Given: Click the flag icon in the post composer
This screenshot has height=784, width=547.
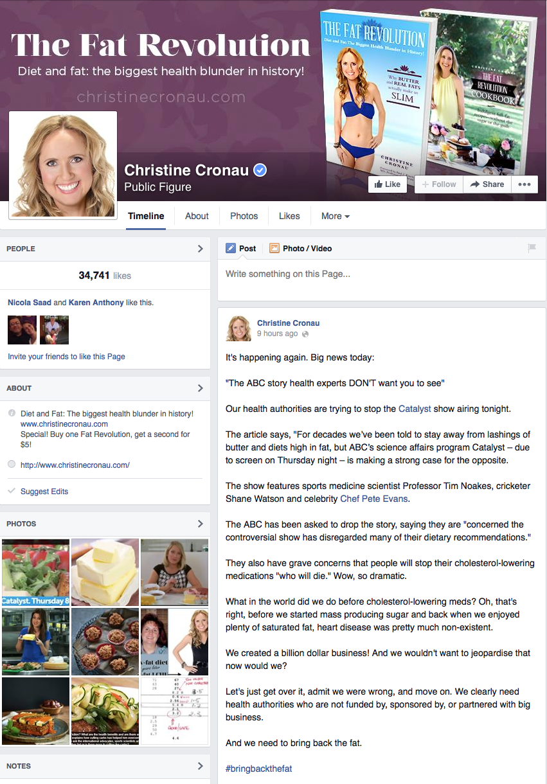Looking at the screenshot, I should 532,248.
